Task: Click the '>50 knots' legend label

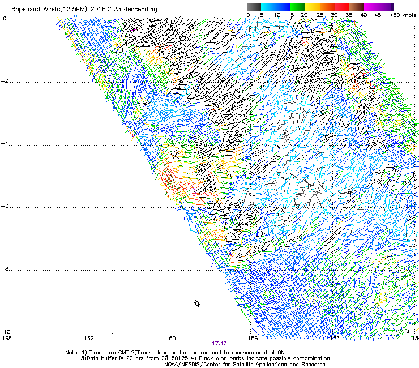Action: pyautogui.click(x=403, y=15)
